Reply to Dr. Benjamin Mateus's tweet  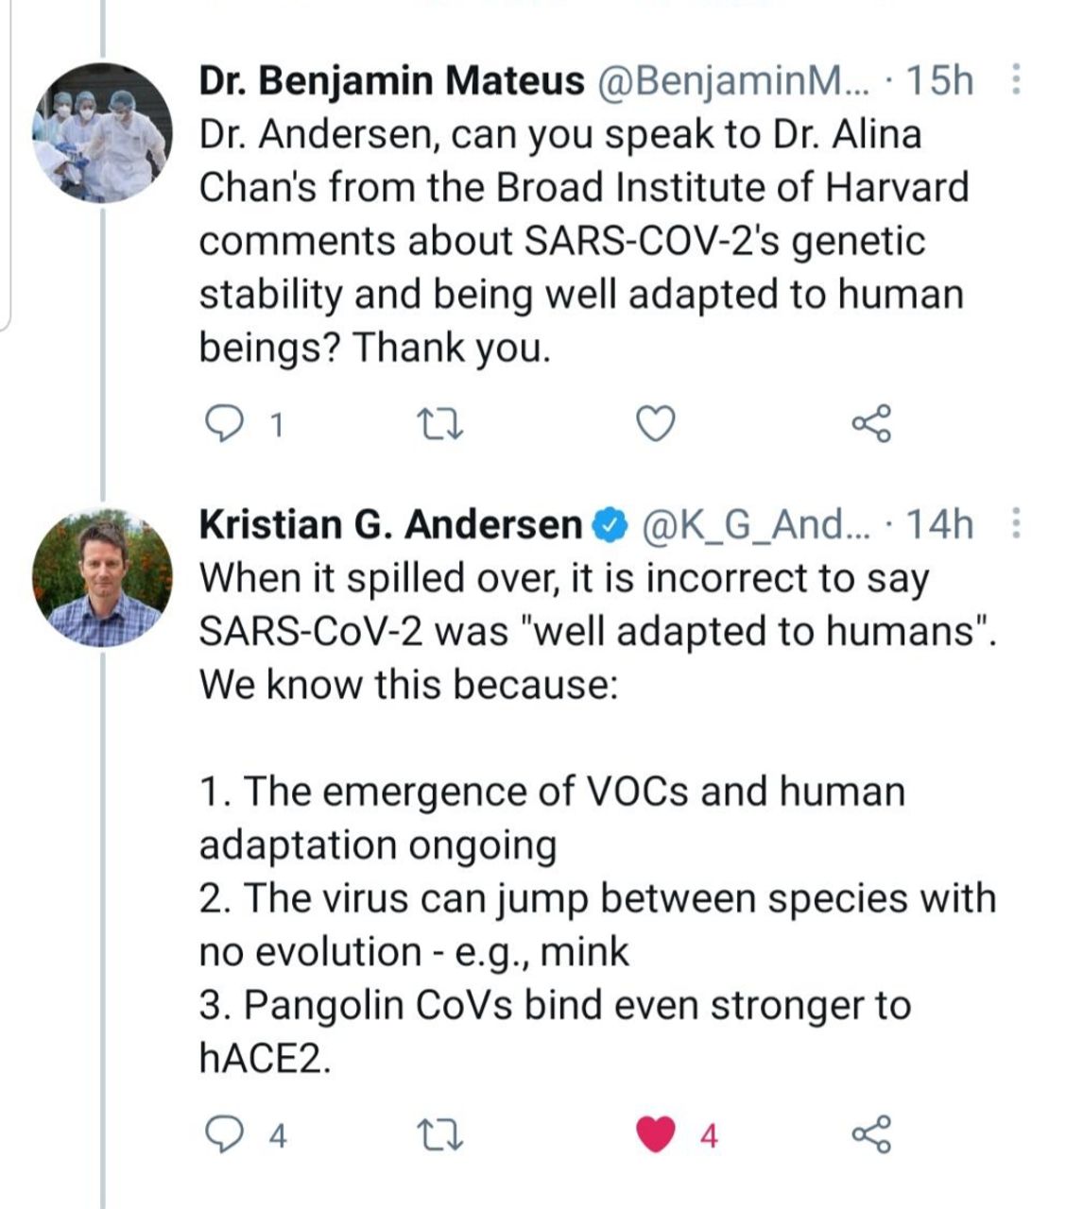click(224, 425)
